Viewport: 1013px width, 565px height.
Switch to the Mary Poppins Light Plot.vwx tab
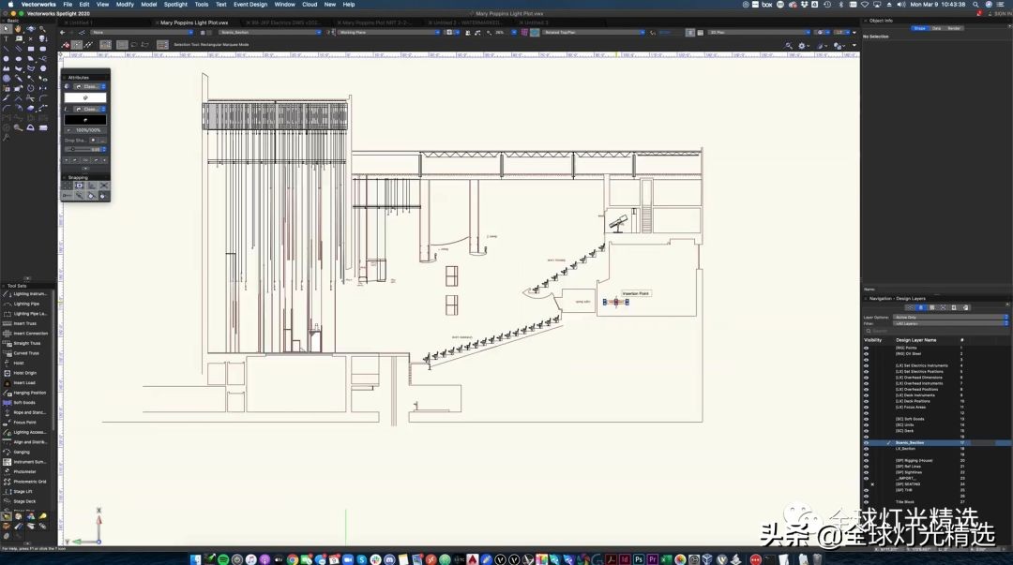(x=192, y=22)
